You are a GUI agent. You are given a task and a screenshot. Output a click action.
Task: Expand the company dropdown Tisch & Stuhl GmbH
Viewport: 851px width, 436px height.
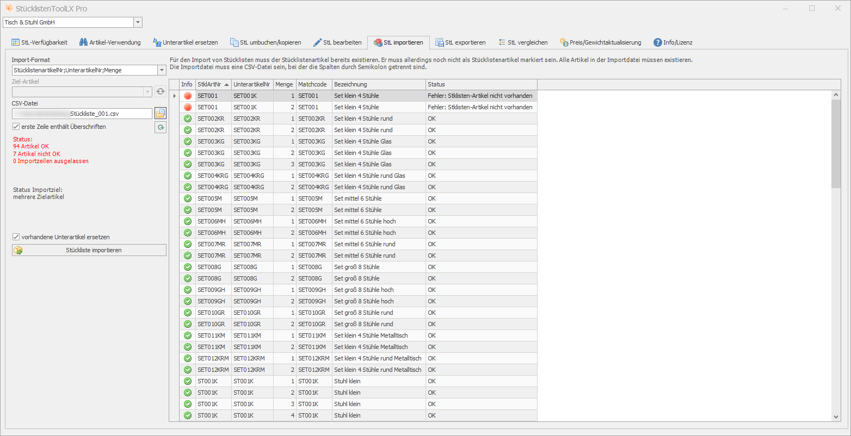(x=138, y=22)
